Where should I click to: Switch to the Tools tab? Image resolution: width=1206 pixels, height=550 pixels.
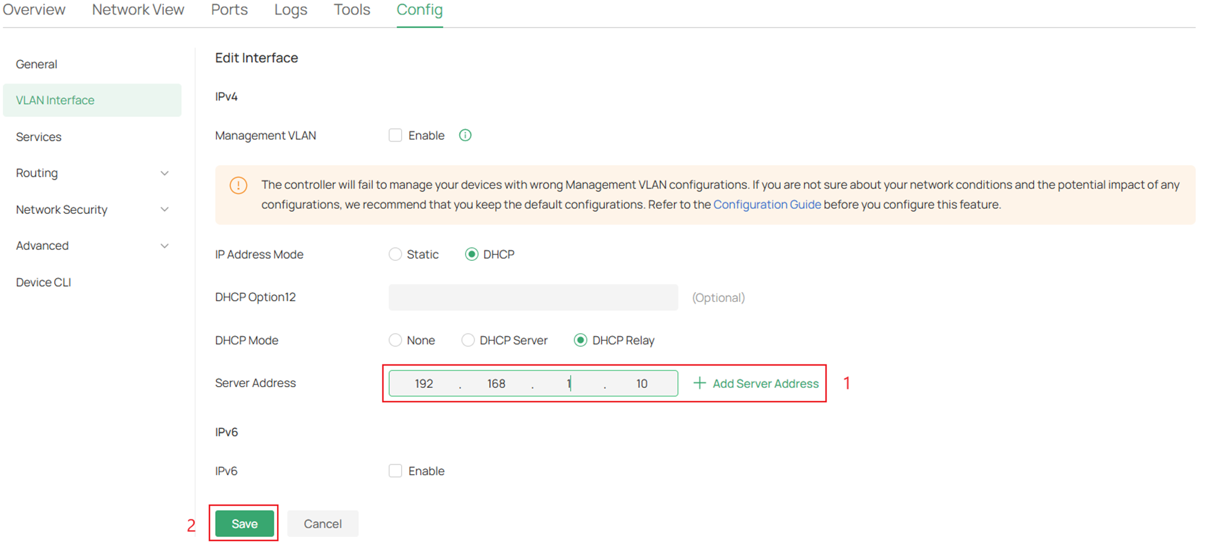(x=351, y=9)
